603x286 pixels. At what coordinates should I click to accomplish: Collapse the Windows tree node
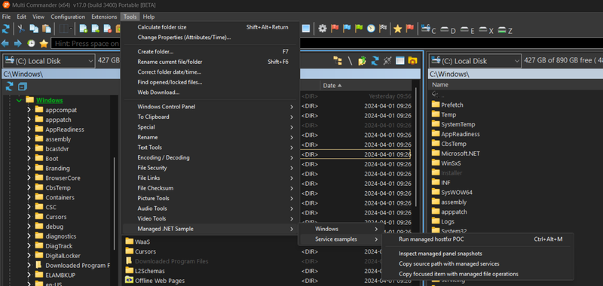19,100
